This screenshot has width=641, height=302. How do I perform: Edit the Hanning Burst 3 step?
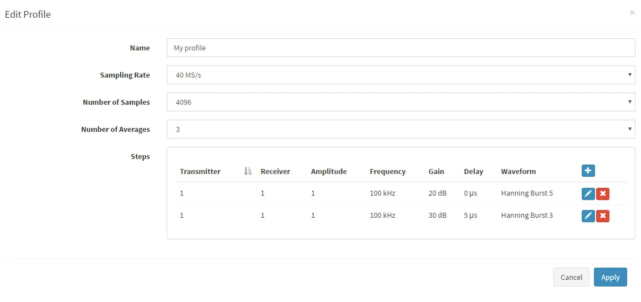pyautogui.click(x=588, y=216)
